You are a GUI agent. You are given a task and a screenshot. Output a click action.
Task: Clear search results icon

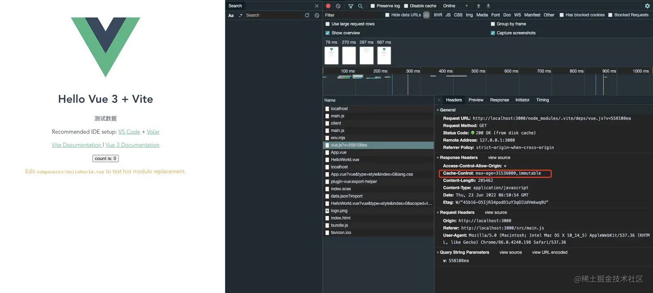[317, 15]
